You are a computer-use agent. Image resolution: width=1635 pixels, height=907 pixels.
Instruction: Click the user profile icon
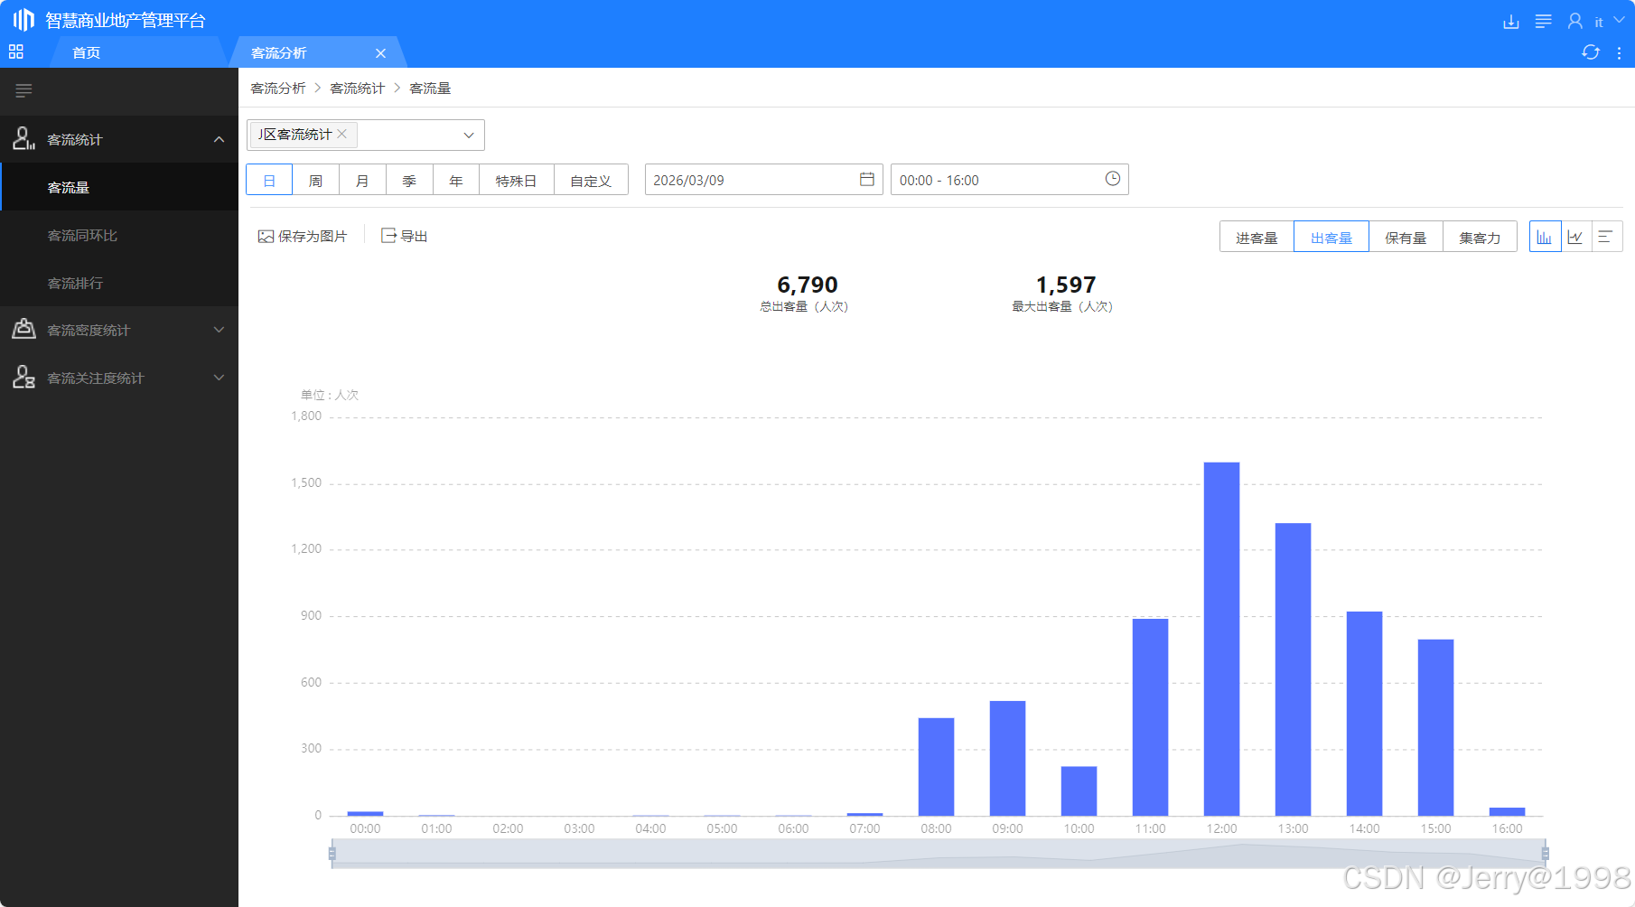point(1575,21)
